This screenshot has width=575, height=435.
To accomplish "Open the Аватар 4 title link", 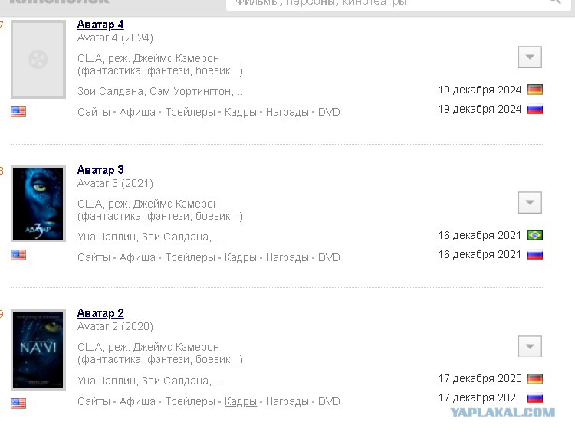I will pyautogui.click(x=100, y=25).
